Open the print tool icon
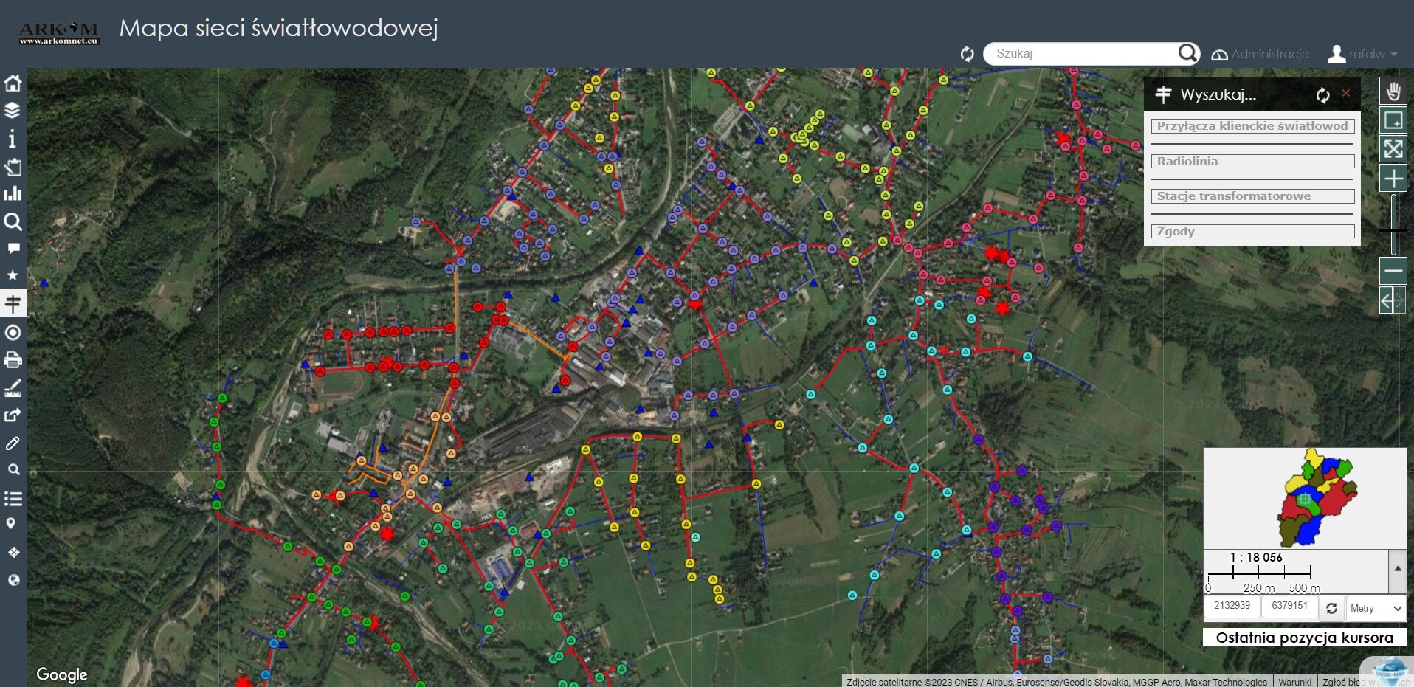 pos(13,360)
